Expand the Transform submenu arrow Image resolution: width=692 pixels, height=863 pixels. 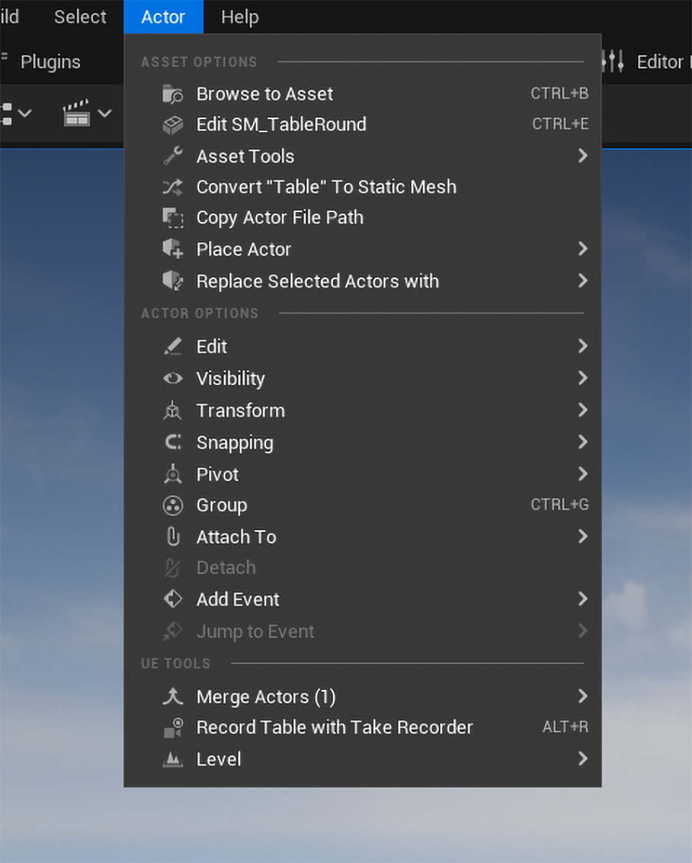pyautogui.click(x=583, y=410)
